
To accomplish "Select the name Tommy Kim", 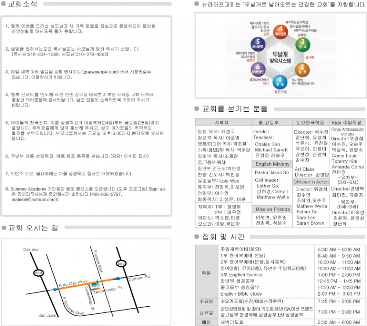I will coord(344,161).
